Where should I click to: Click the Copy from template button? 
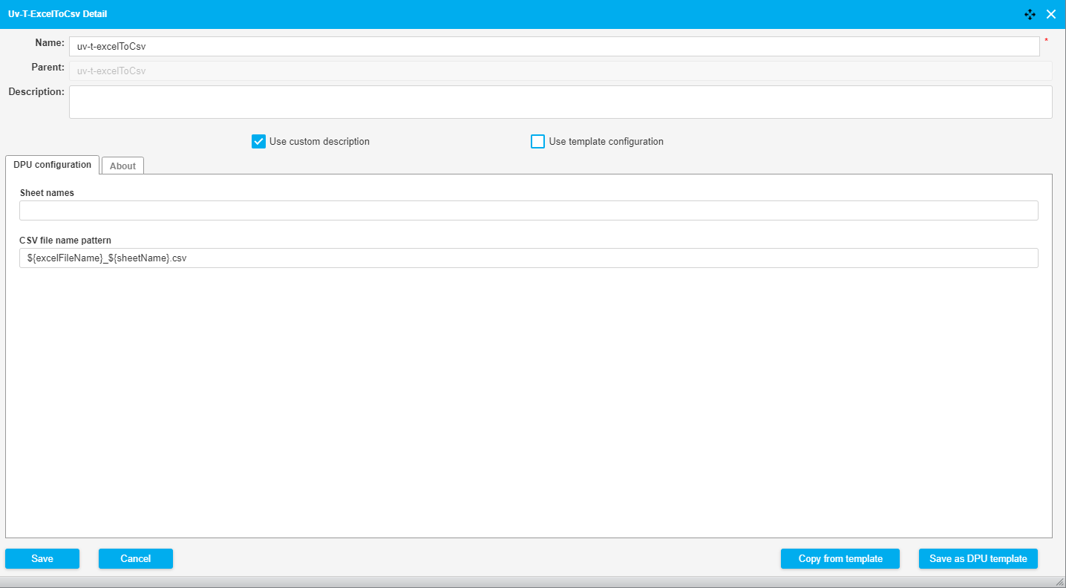pyautogui.click(x=840, y=558)
